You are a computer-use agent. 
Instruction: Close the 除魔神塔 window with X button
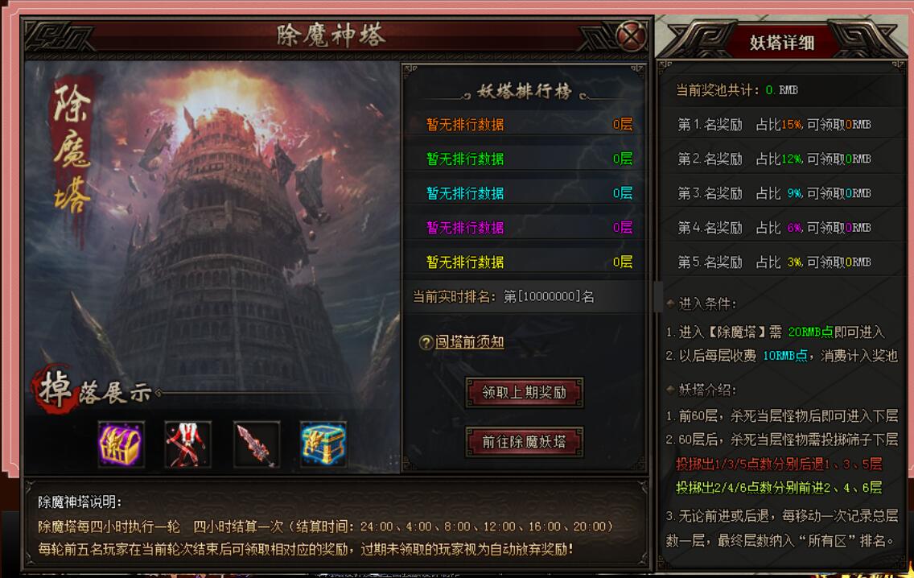point(632,37)
